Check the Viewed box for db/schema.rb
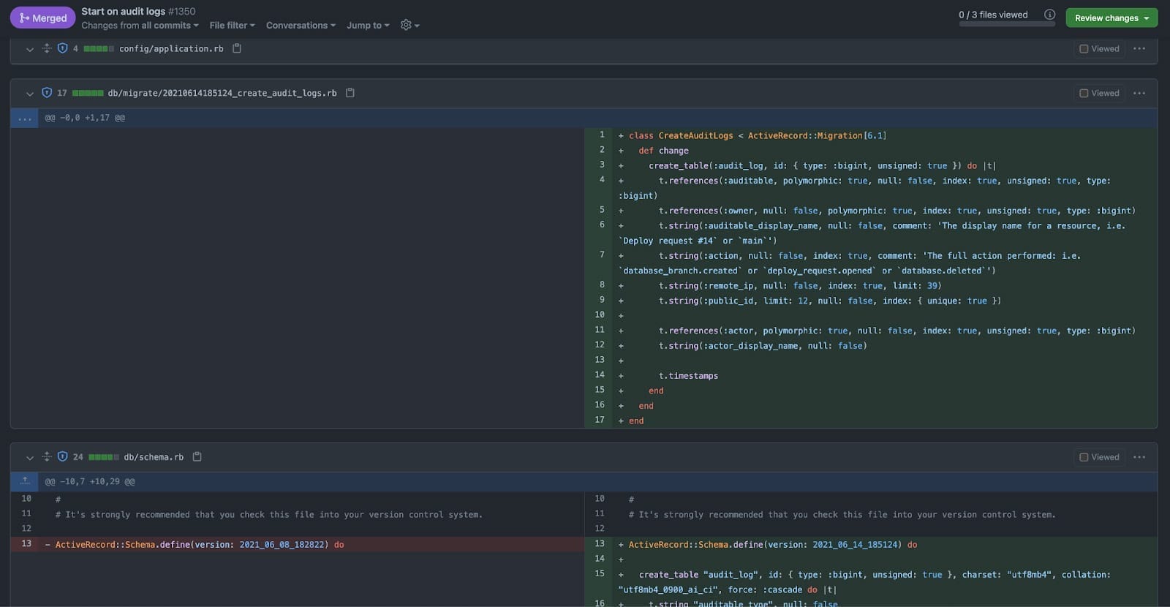 pos(1084,458)
